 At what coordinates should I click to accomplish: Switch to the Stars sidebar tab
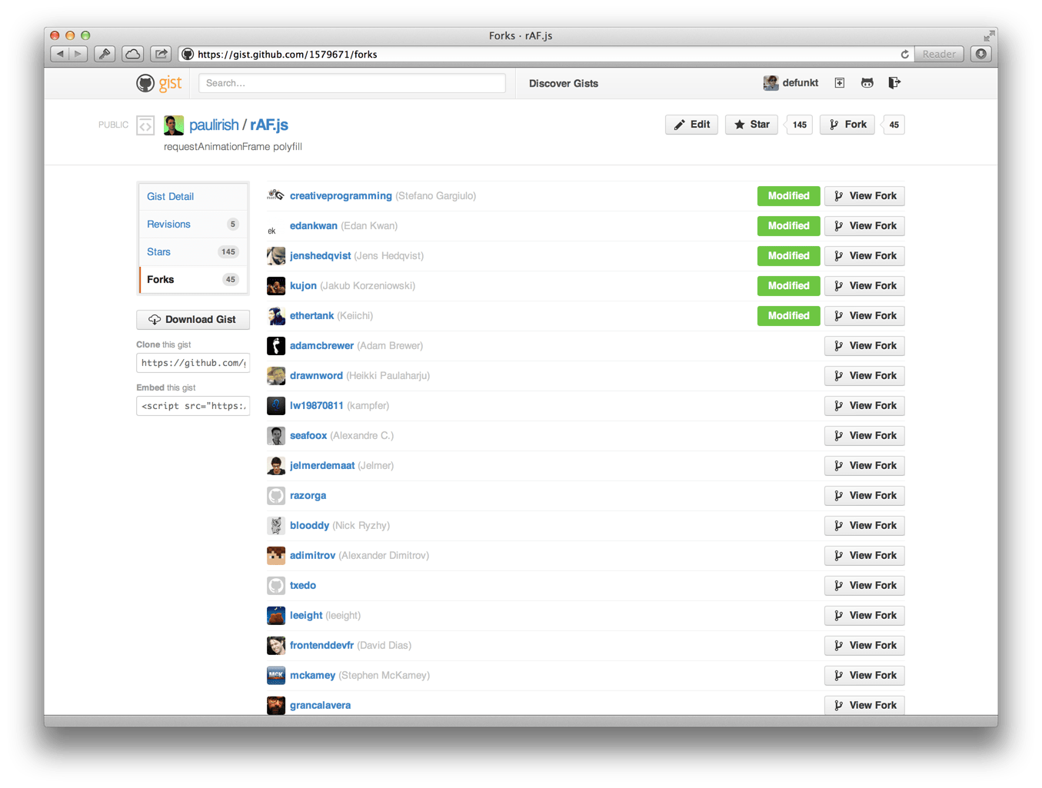coord(159,252)
